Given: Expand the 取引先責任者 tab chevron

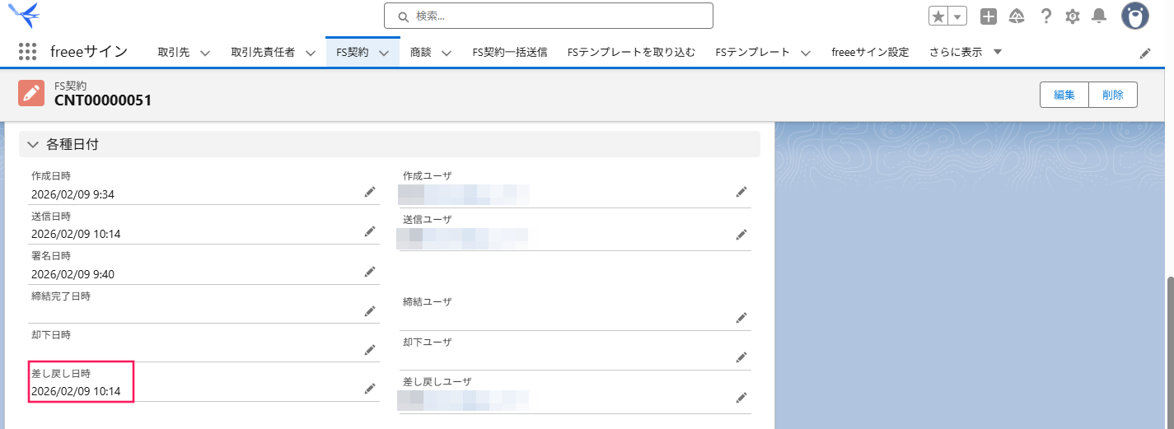Looking at the screenshot, I should pos(311,53).
